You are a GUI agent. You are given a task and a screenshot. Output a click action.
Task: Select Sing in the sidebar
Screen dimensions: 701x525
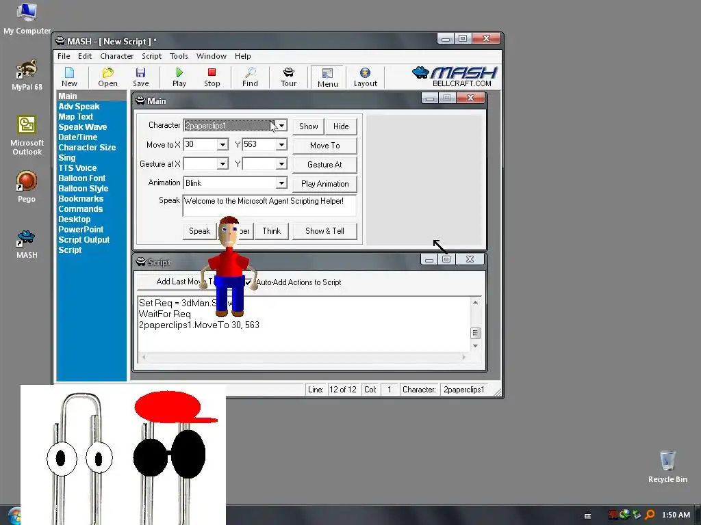[x=66, y=158]
